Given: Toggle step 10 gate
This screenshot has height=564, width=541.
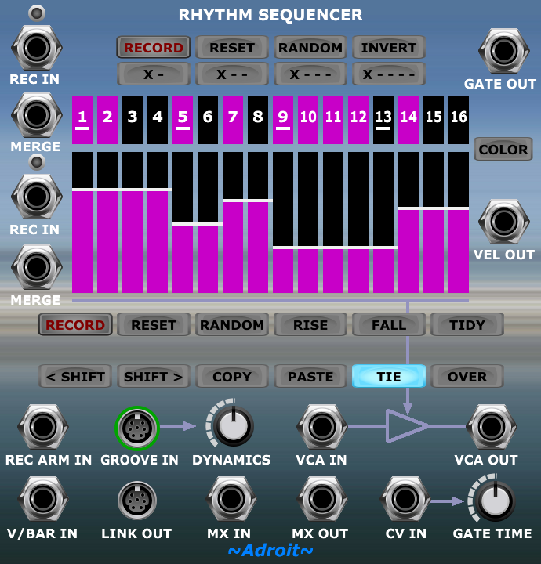Looking at the screenshot, I should coord(308,120).
